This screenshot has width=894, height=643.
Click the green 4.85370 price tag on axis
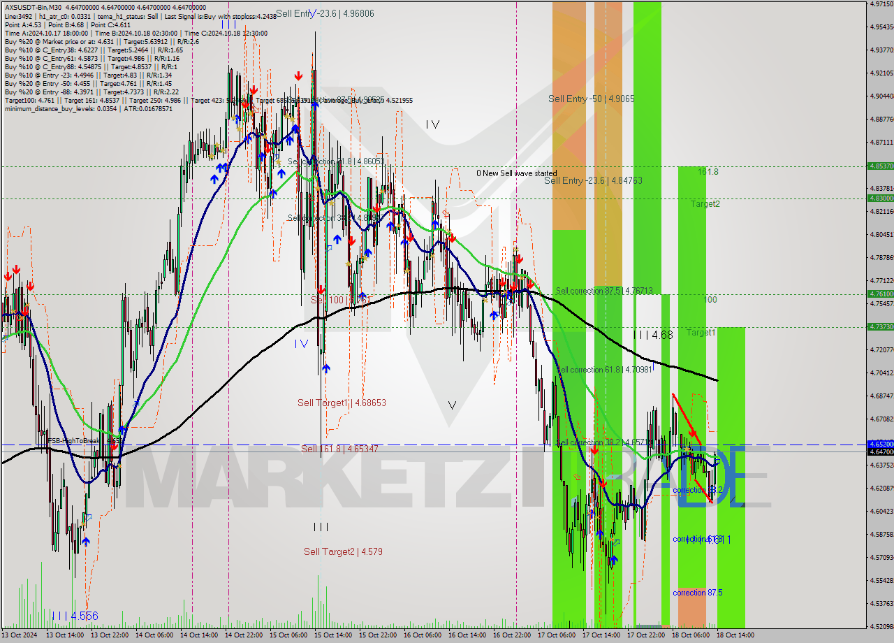tap(880, 166)
